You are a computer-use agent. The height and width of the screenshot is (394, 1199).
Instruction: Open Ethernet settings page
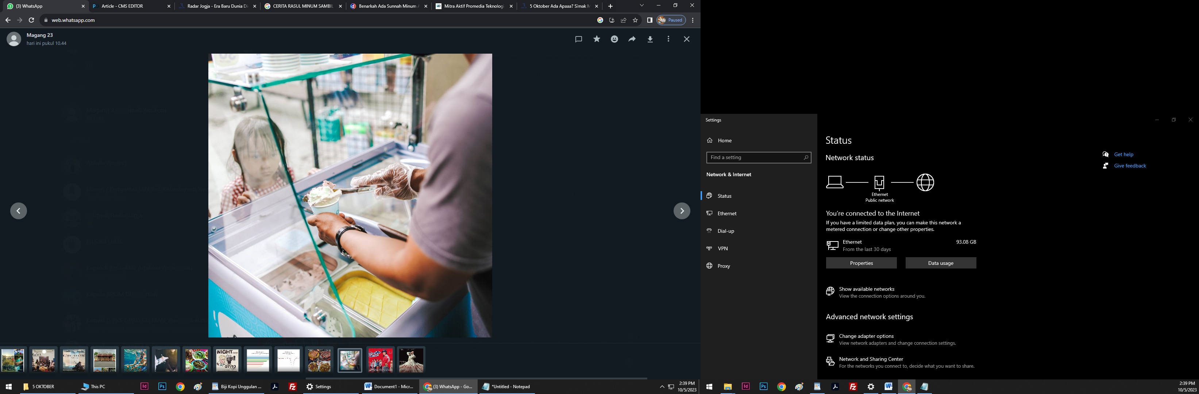click(x=759, y=213)
